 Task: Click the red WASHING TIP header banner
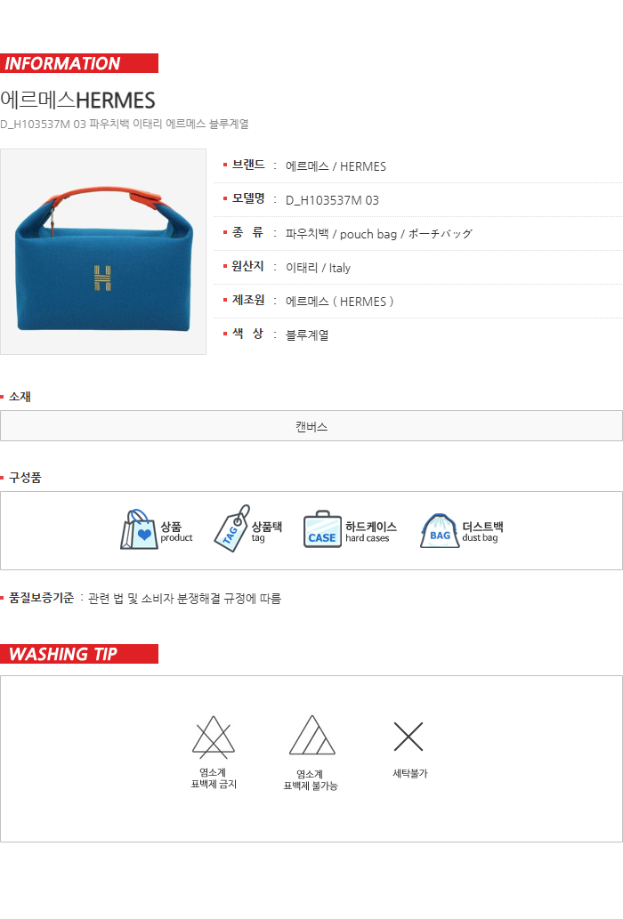[79, 654]
